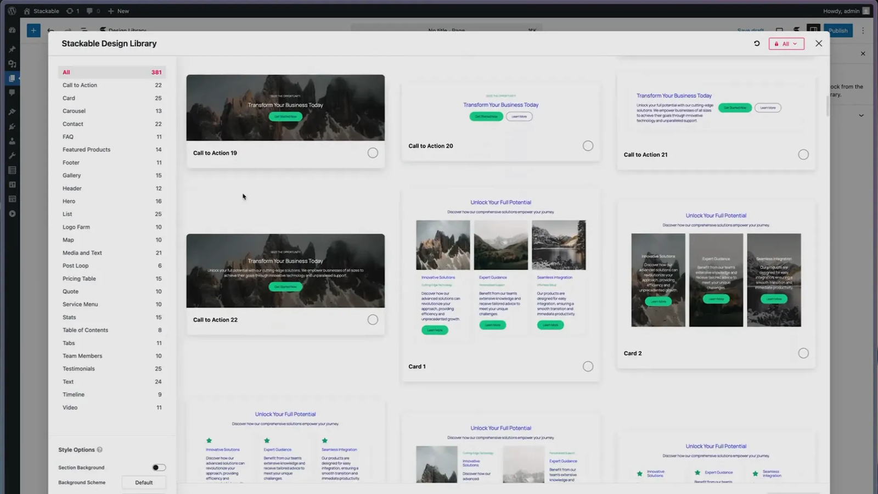
Task: Open the Testimonials category
Action: [x=112, y=369]
